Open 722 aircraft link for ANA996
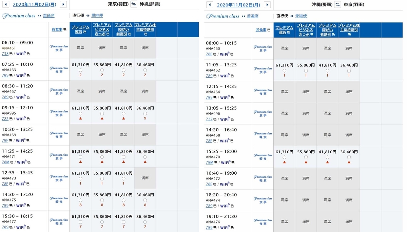Screen dimensions: 407x232 point(209,119)
